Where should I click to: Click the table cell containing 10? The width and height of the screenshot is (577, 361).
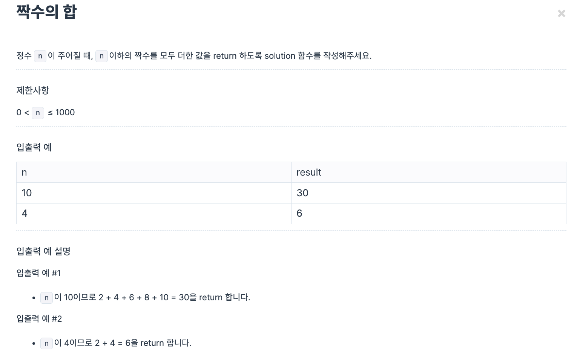[26, 193]
